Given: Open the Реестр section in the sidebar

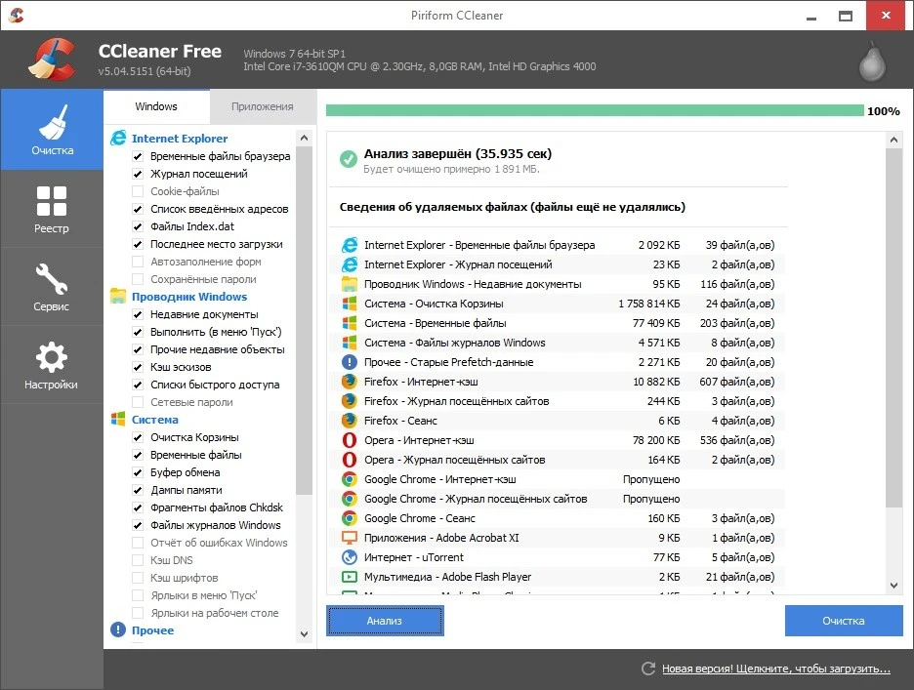Looking at the screenshot, I should point(52,209).
